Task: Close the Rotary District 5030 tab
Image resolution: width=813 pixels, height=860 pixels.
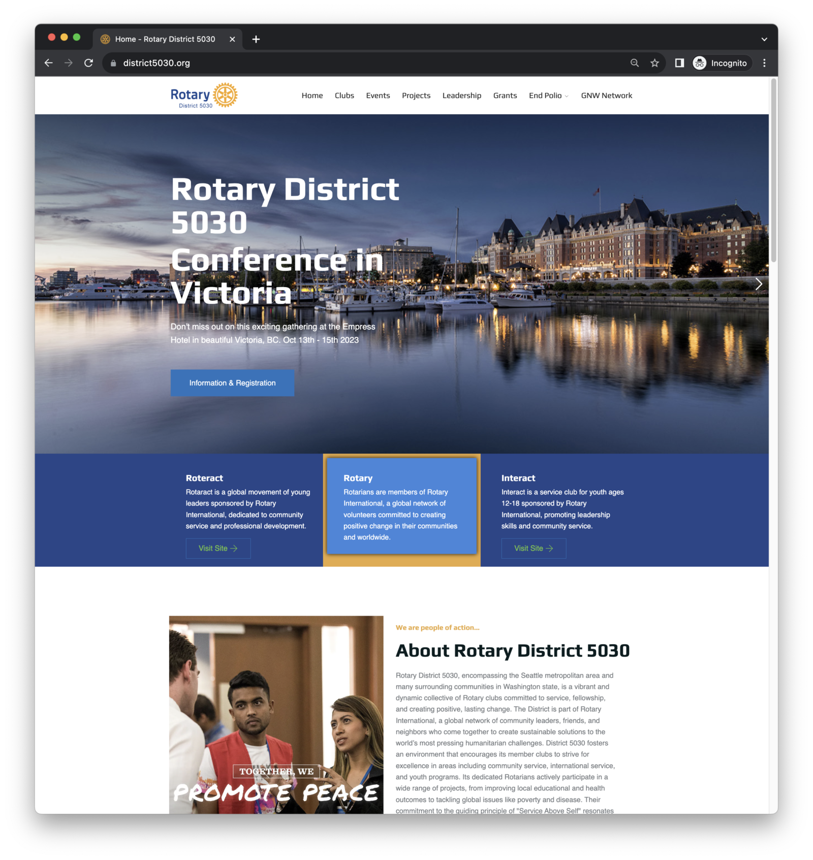Action: coord(232,39)
